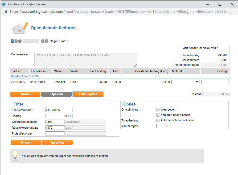Click the Filter-opties button
Image resolution: width=238 pixels, height=175 pixels.
[x=88, y=94]
